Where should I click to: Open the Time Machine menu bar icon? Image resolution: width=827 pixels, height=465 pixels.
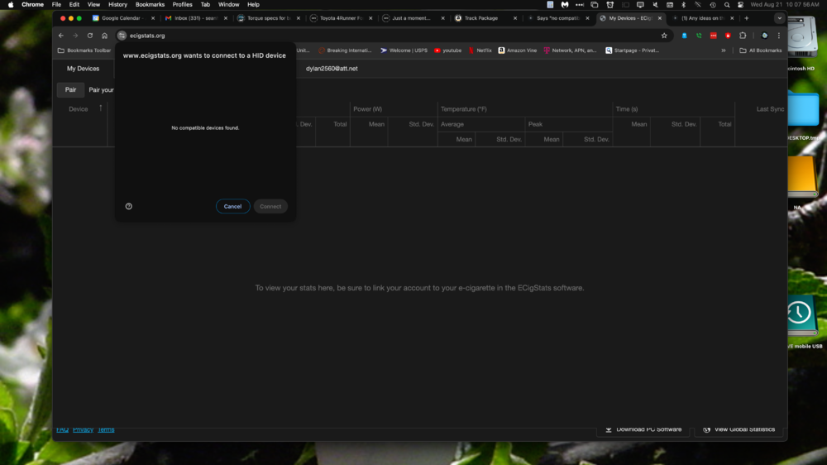(x=713, y=5)
